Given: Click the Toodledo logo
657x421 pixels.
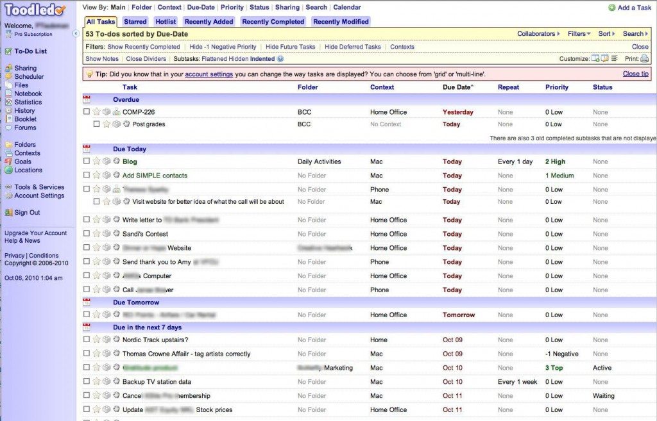Looking at the screenshot, I should [35, 10].
